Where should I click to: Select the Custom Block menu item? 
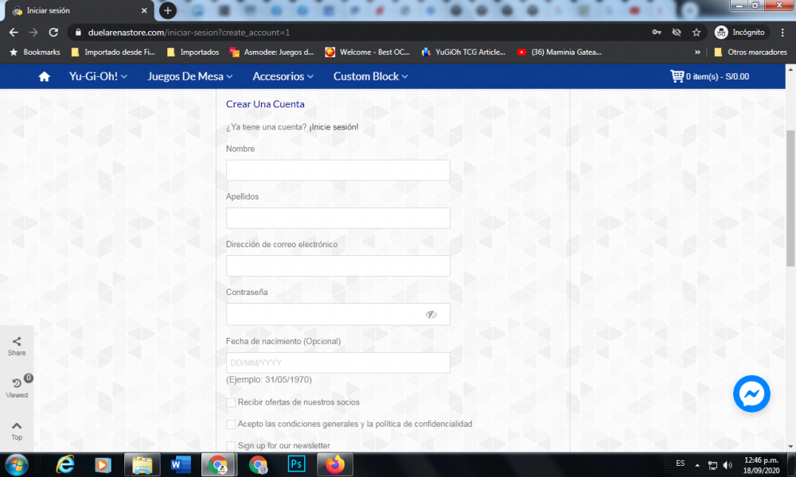coord(369,76)
